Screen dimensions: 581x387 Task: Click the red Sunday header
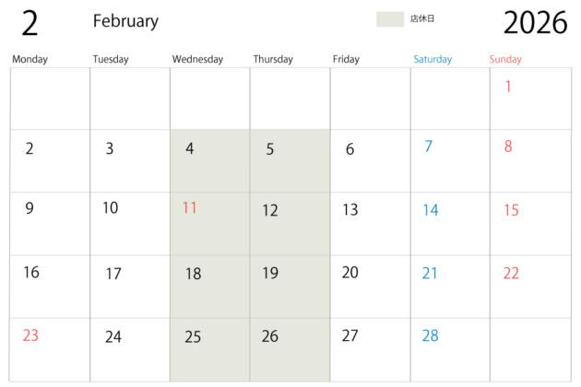click(x=505, y=60)
